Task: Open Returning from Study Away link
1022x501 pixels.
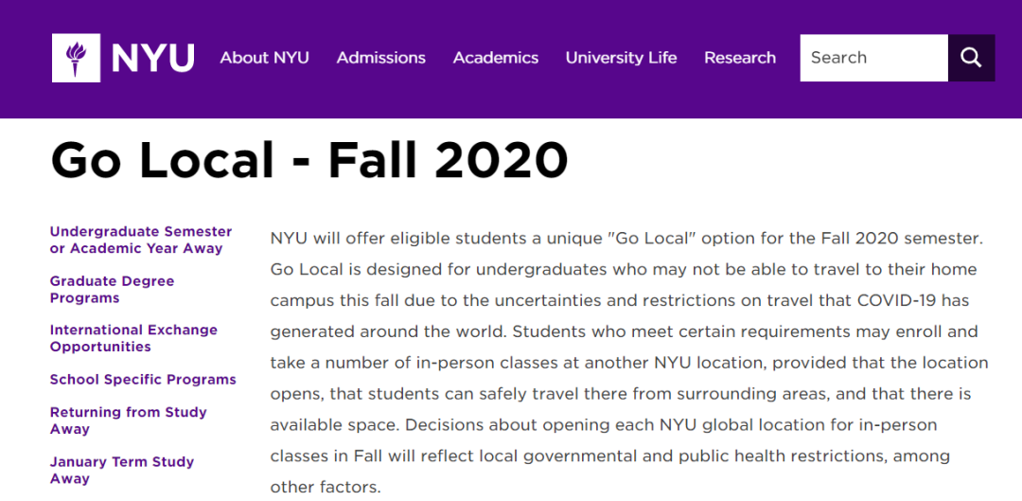Action: tap(129, 420)
